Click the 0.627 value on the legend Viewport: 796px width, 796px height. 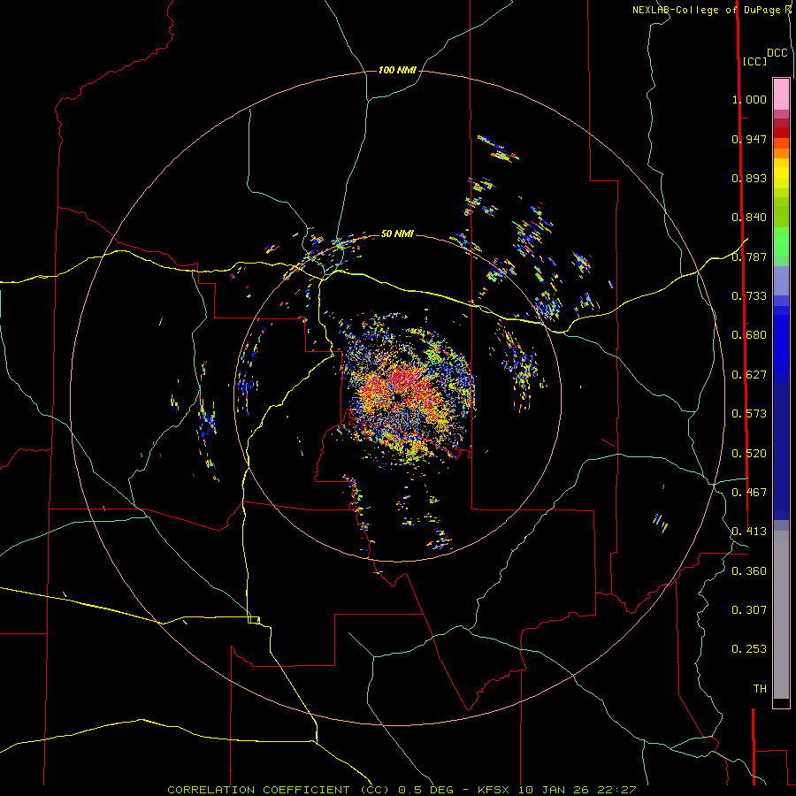pos(749,375)
